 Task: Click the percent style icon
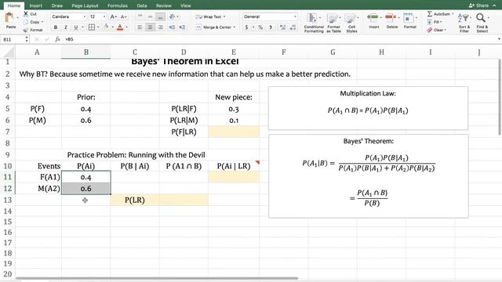[260, 27]
